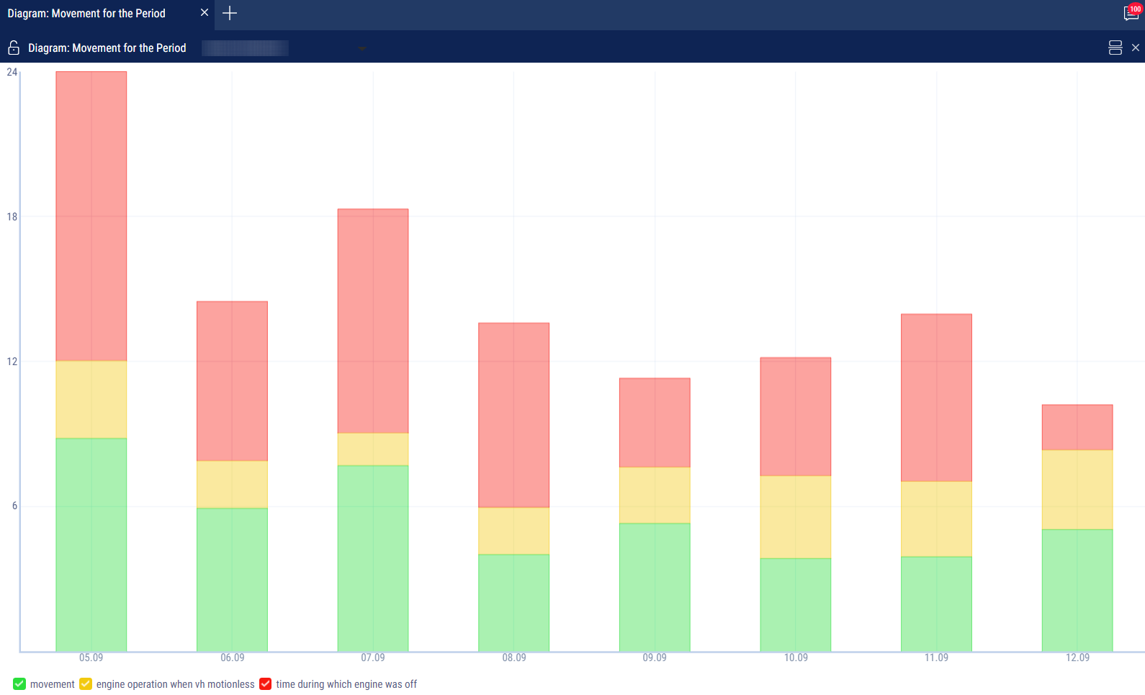
Task: Toggle time during which engine was off checkbox
Action: click(x=266, y=683)
